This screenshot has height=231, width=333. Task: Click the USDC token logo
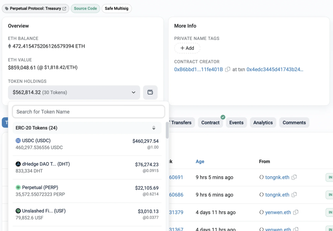point(18,140)
